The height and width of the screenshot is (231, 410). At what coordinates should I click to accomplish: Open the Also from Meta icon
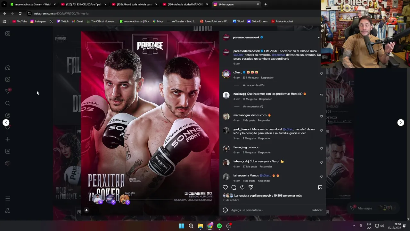point(8,211)
